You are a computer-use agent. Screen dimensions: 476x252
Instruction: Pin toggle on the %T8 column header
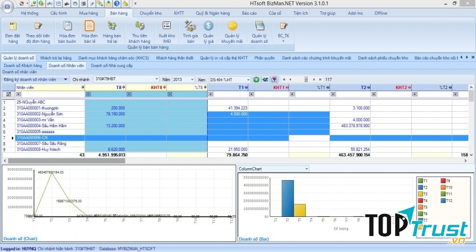coord(205,87)
